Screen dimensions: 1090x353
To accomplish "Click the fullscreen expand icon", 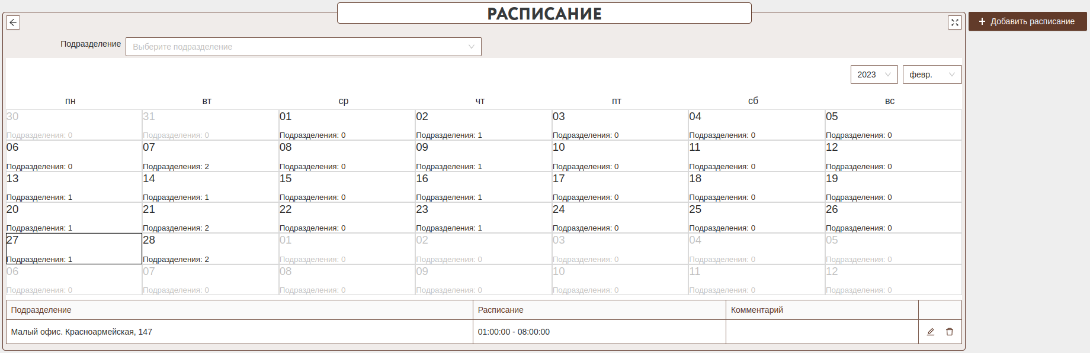I will tap(954, 22).
